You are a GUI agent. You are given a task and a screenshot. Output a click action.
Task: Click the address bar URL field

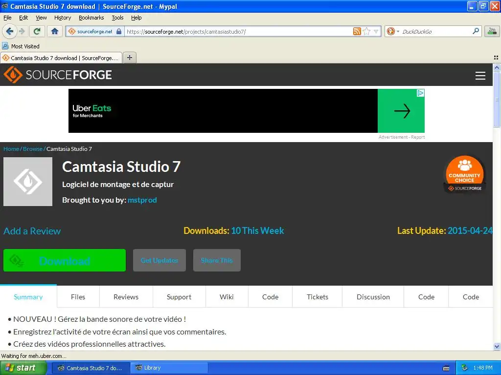click(x=238, y=31)
